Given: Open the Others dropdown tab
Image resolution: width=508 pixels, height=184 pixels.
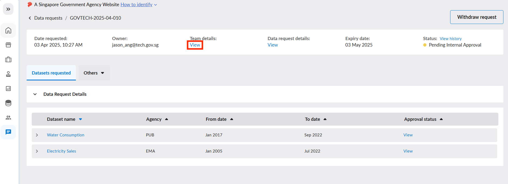Looking at the screenshot, I should click(94, 73).
